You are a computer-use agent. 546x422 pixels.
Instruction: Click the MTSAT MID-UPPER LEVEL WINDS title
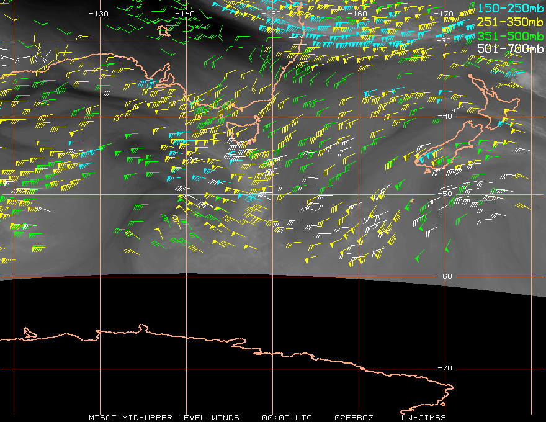click(164, 418)
